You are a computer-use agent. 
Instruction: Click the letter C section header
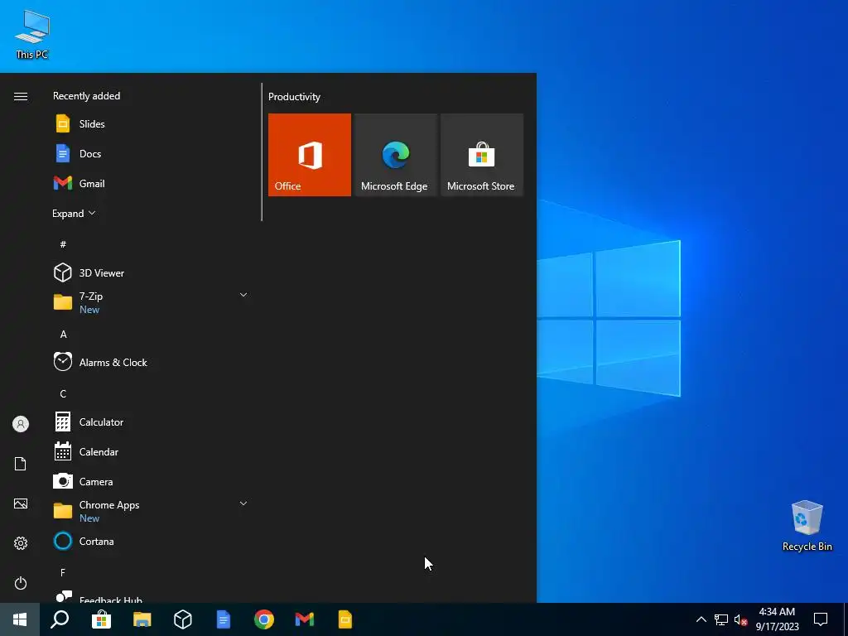coord(63,393)
